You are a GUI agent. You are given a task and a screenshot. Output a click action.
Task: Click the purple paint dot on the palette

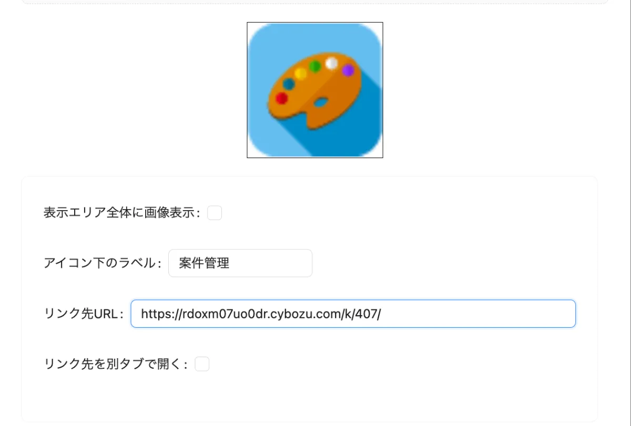pos(348,70)
